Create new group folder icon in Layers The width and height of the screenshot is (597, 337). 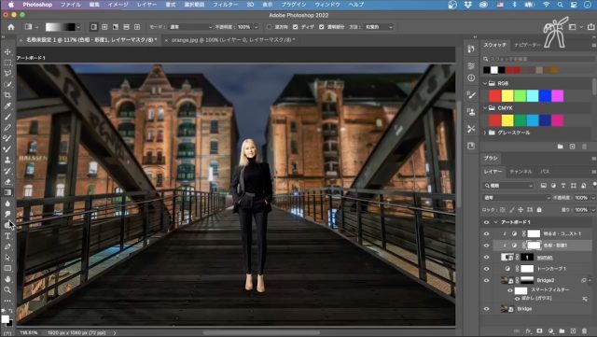562,330
